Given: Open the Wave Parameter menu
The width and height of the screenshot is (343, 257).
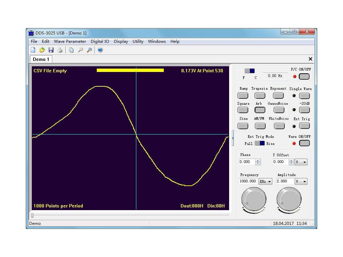Looking at the screenshot, I should (x=70, y=41).
